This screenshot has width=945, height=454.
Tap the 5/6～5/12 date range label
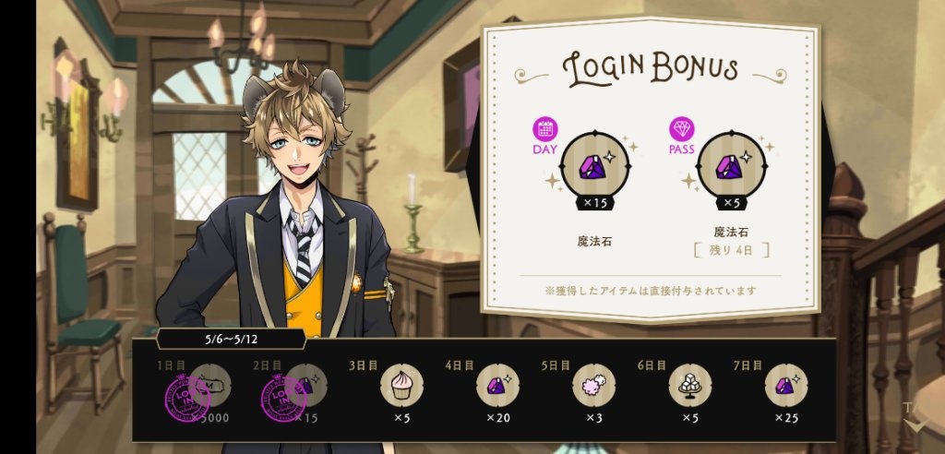[231, 339]
